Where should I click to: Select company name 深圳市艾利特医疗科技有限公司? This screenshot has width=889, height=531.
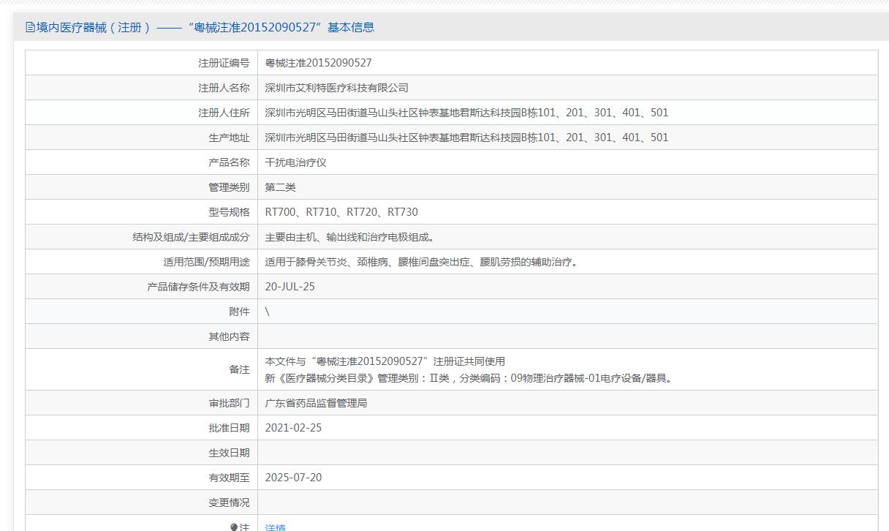[x=336, y=88]
